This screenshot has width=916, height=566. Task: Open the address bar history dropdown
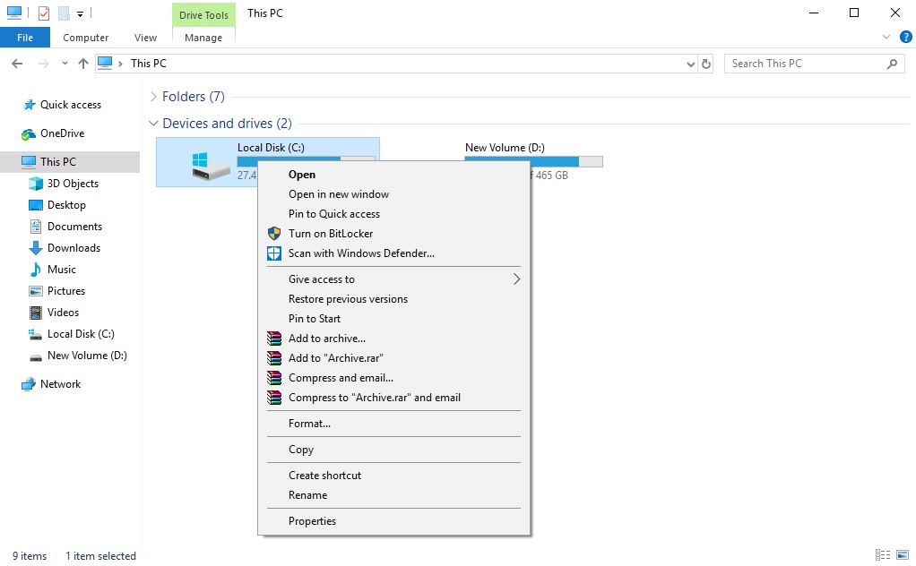[x=690, y=63]
